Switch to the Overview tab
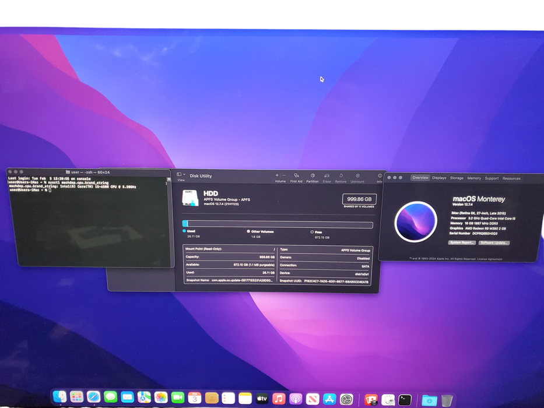The image size is (544, 408). 420,178
